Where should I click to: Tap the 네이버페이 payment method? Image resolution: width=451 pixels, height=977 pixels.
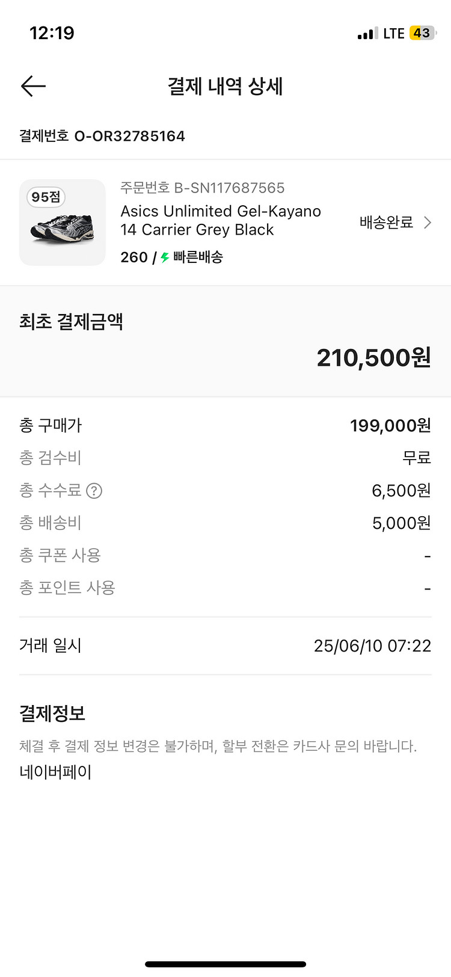point(55,772)
